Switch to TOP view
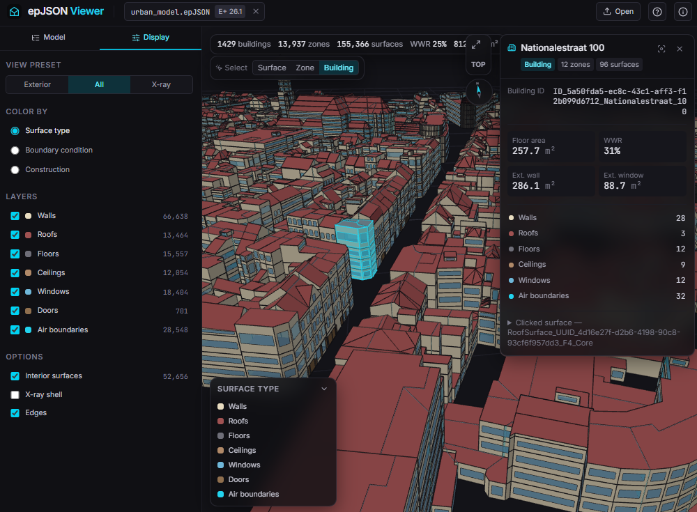 pyautogui.click(x=478, y=65)
